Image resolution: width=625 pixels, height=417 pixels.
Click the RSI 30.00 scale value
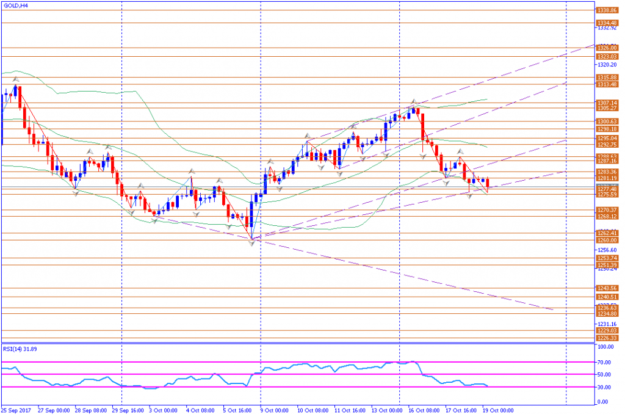point(604,387)
